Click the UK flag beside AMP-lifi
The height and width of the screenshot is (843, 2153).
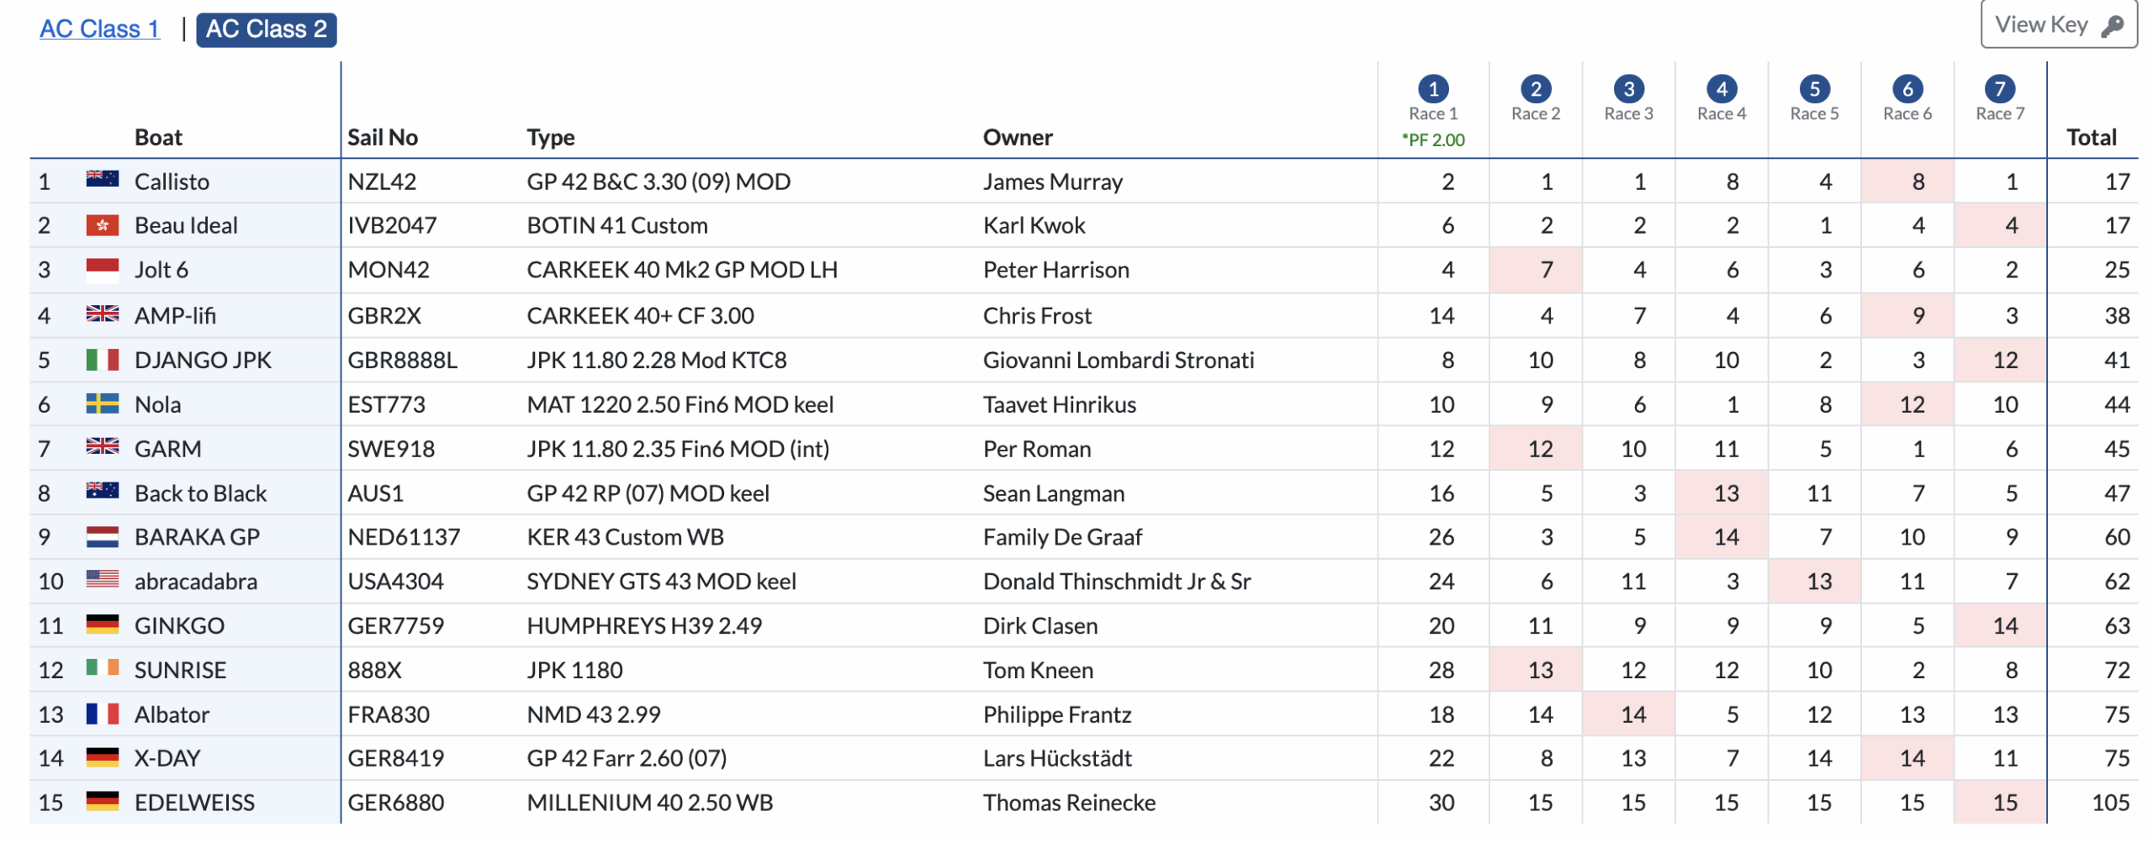tap(103, 313)
